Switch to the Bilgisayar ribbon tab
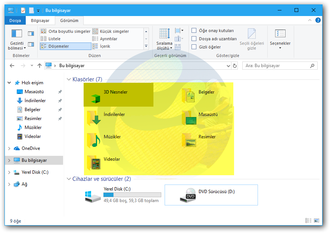 40,21
